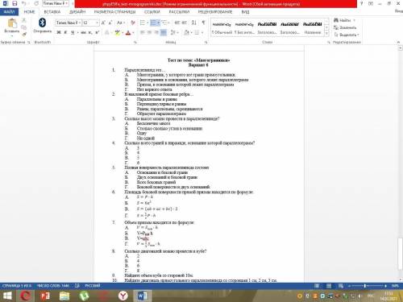Click the Clear formatting eraser icon
The image size is (403, 302).
[x=133, y=23]
